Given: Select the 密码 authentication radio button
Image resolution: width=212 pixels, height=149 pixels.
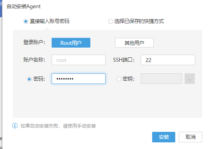Looking at the screenshot, I should [x=29, y=79].
